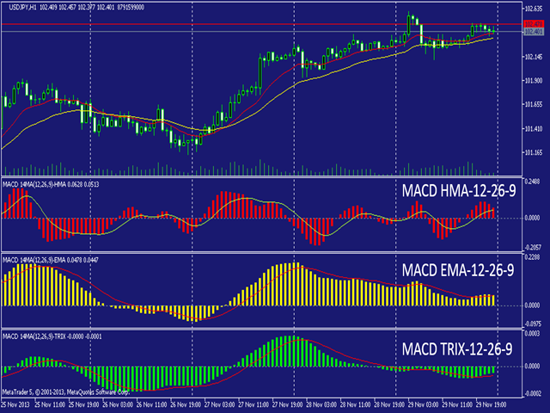The height and width of the screenshot is (413, 550).
Task: Click the 0.0000 zero level in TRIX panel
Action: [532, 367]
